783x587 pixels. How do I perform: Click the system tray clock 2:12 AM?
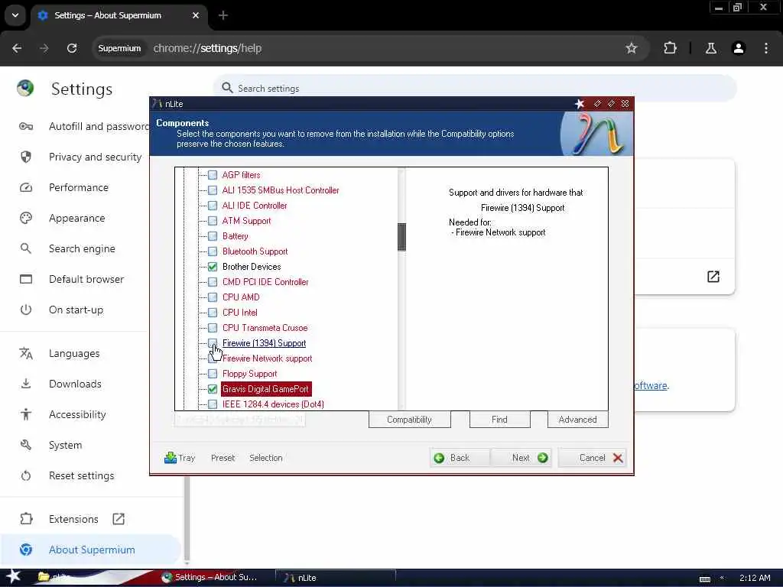755,578
